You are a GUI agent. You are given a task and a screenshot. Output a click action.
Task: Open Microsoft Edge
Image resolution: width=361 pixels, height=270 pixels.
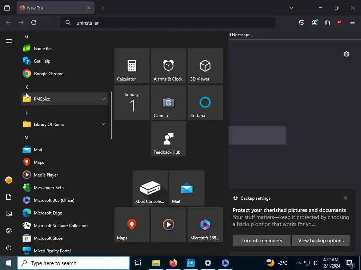[x=64, y=213]
